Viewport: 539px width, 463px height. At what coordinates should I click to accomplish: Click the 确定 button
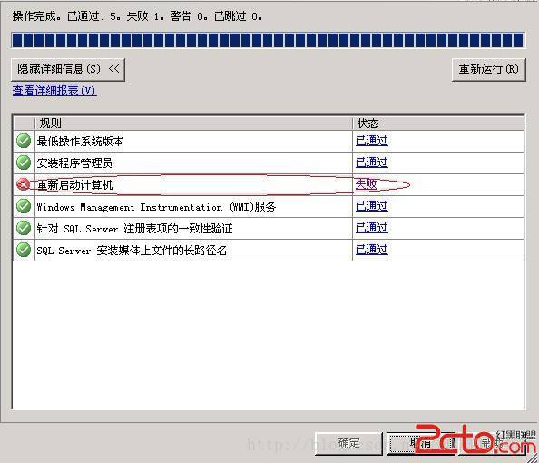[x=348, y=443]
